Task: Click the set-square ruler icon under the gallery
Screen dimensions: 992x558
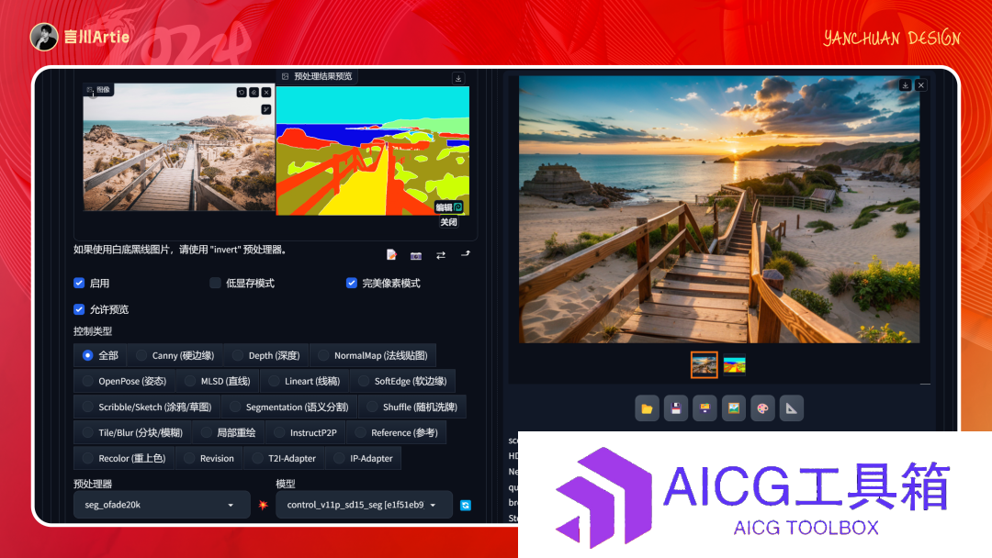Action: point(792,408)
